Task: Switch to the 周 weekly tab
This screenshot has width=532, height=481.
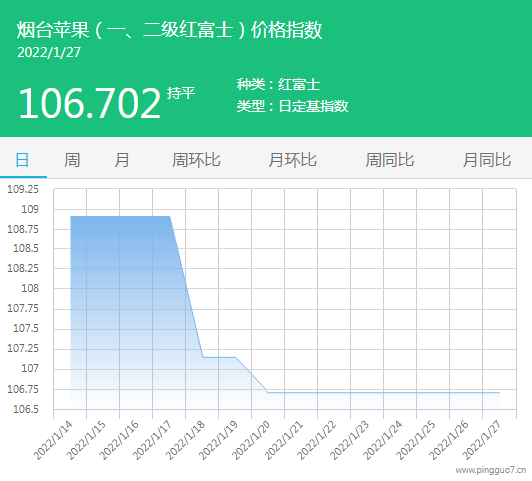Action: 72,160
